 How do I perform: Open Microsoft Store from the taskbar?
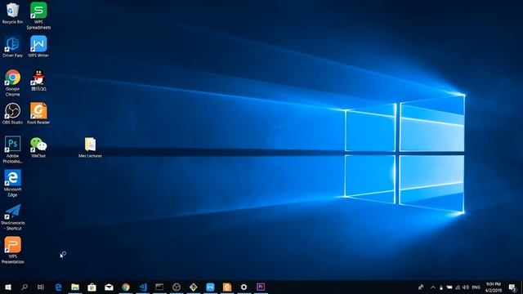(x=92, y=287)
